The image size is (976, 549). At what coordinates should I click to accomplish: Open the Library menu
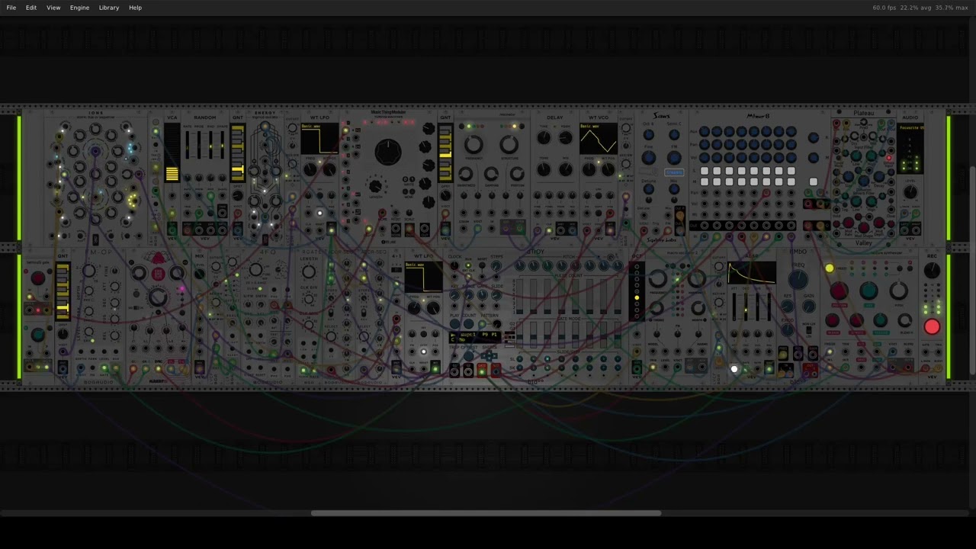tap(109, 8)
